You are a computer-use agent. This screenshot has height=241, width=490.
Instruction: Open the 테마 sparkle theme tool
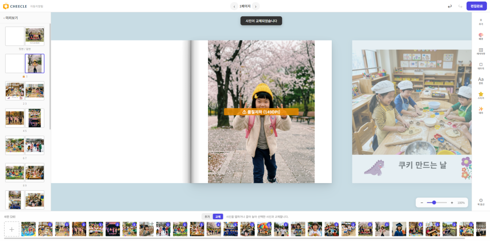(481, 110)
